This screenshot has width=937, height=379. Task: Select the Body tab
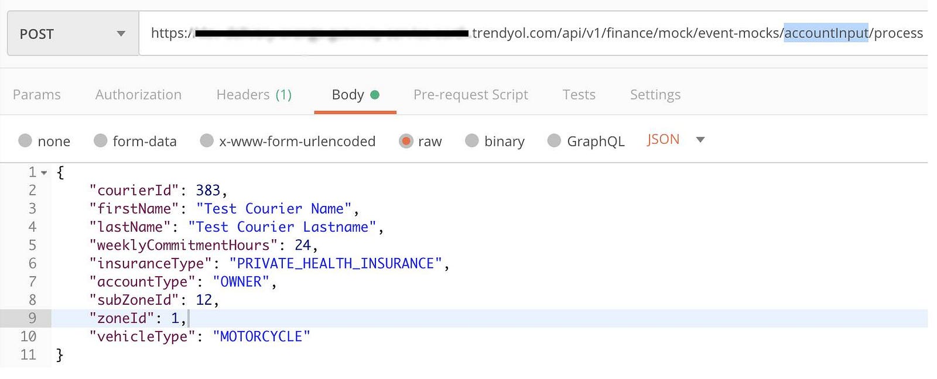355,95
